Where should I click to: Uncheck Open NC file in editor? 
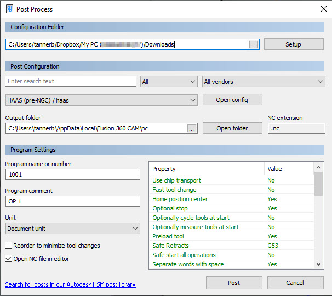click(x=9, y=259)
